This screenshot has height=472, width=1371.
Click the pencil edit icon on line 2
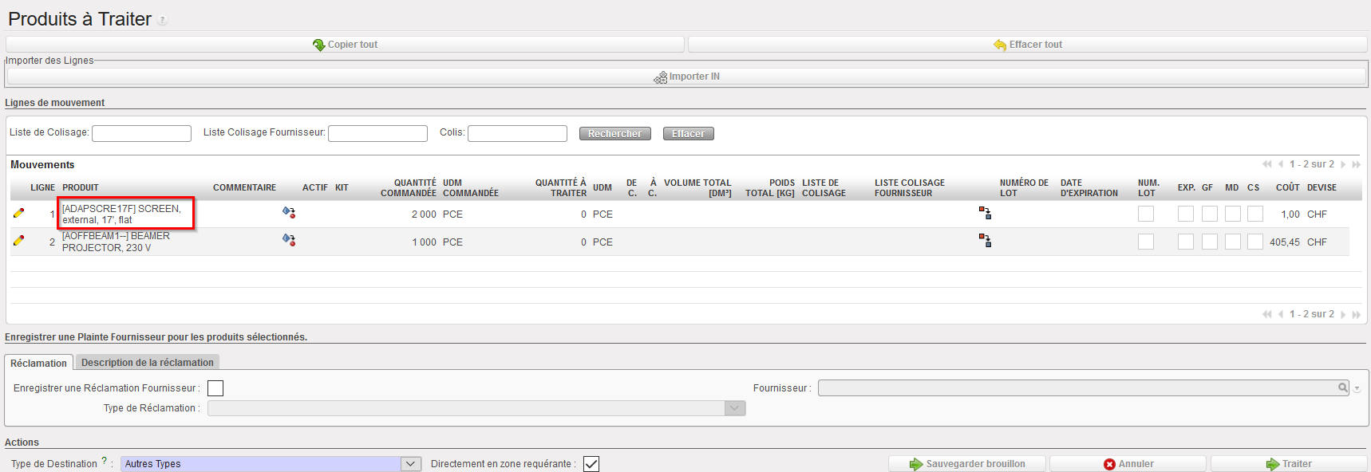19,240
